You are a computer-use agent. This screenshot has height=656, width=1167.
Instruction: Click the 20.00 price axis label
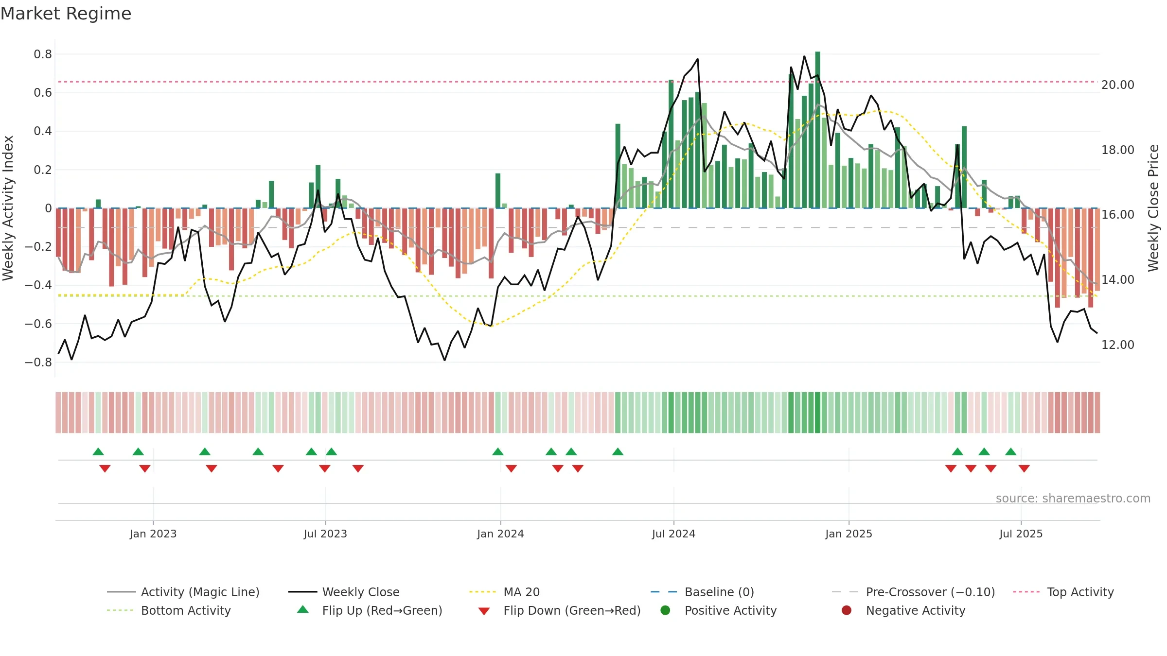click(1117, 85)
